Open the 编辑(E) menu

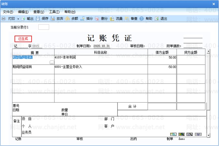coord(23,12)
